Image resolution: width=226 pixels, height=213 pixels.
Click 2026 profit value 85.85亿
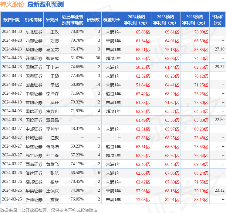[x=201, y=50]
